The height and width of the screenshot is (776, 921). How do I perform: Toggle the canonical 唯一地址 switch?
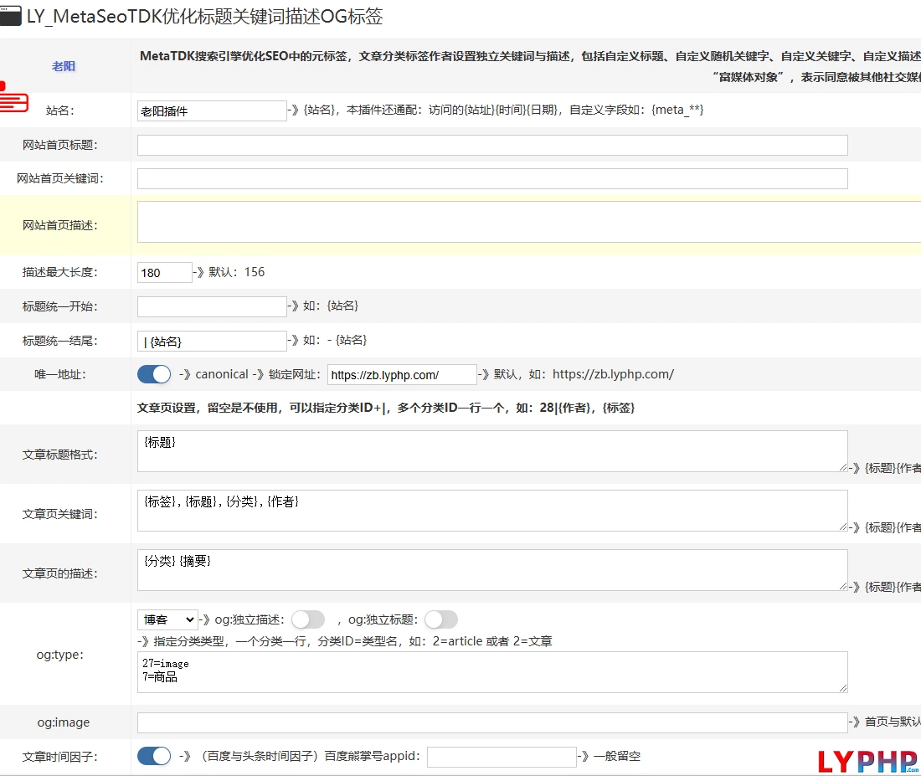154,374
